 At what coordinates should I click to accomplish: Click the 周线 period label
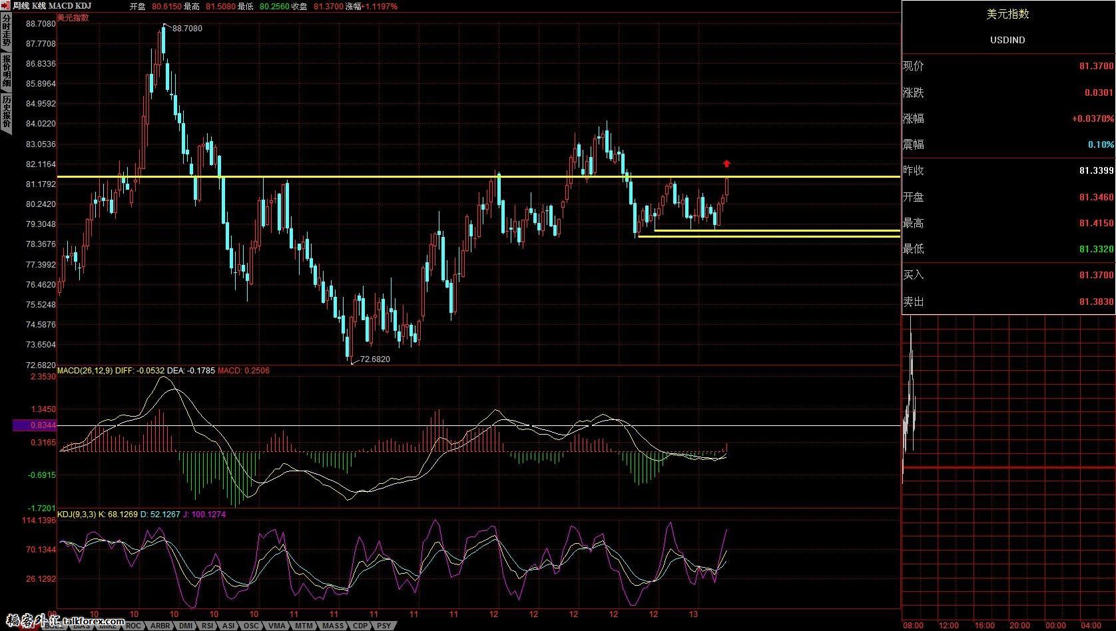pos(21,6)
